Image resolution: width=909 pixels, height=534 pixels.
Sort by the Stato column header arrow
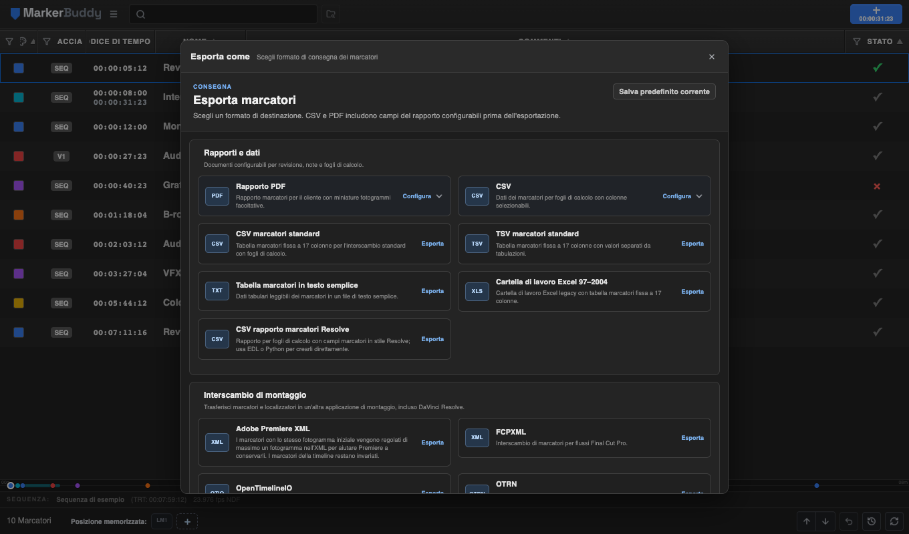[899, 41]
